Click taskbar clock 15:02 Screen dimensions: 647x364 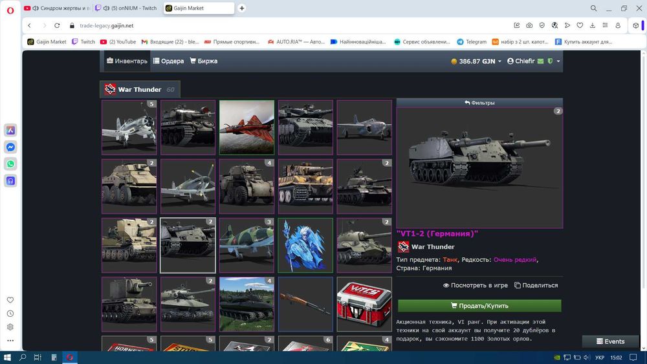[x=616, y=358]
